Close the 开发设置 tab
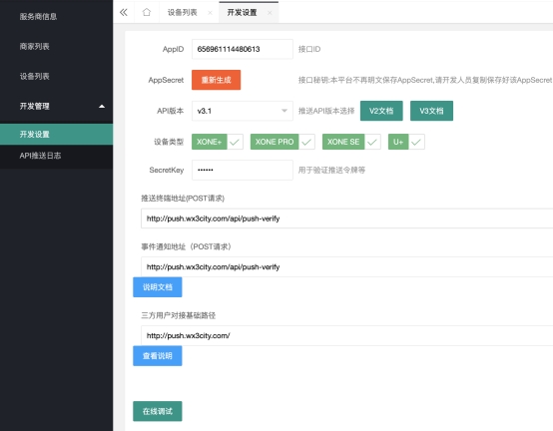Viewport: 553px width, 431px height. tap(270, 13)
